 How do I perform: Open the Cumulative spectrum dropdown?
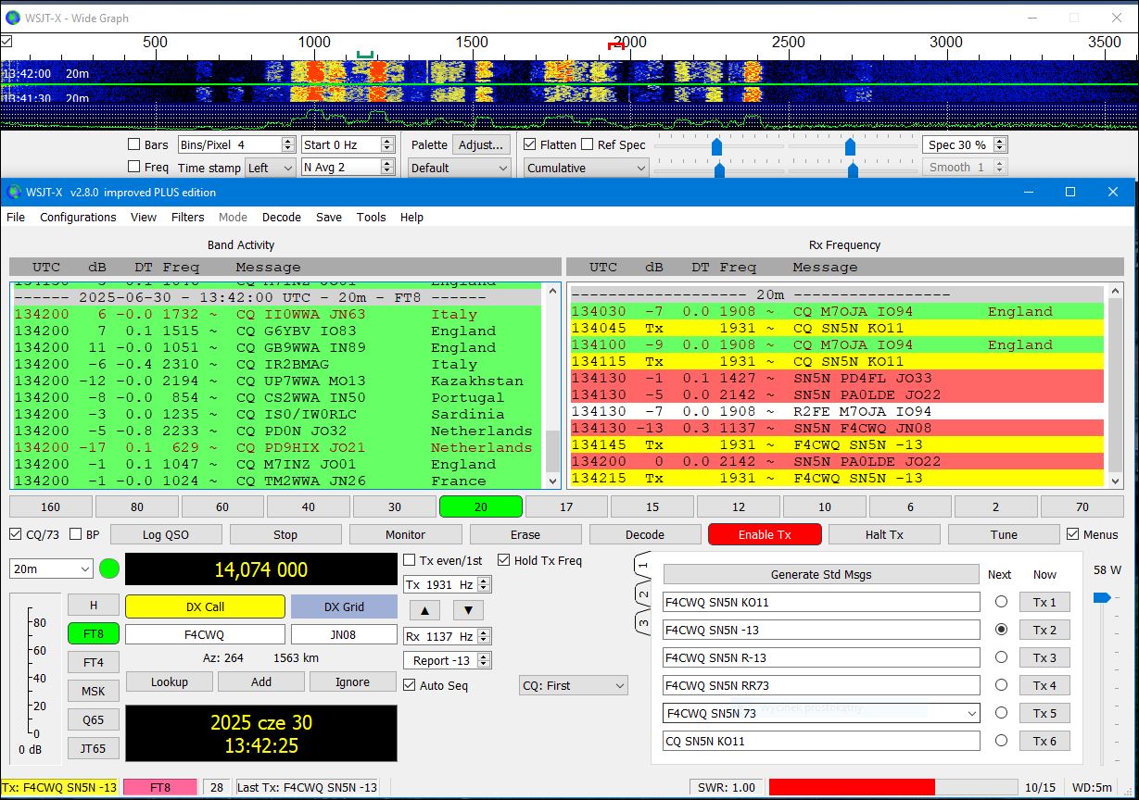tap(586, 168)
